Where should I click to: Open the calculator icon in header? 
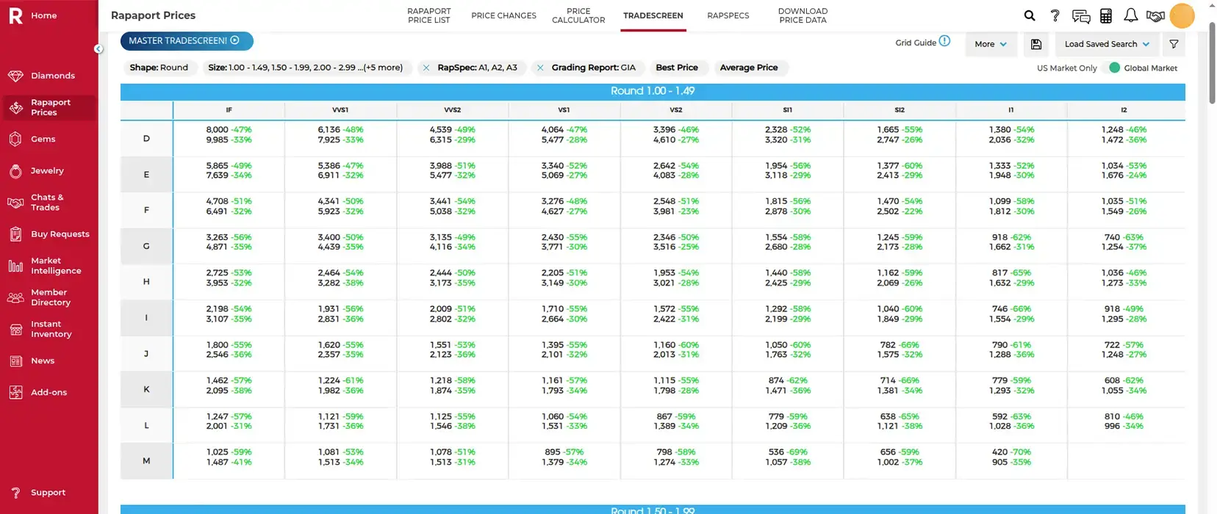1105,15
